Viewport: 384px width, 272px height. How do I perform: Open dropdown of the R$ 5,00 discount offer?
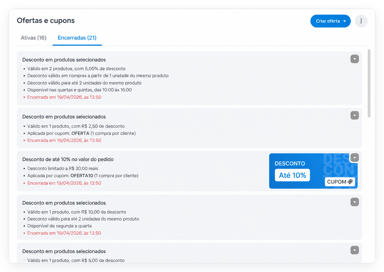[x=355, y=250]
